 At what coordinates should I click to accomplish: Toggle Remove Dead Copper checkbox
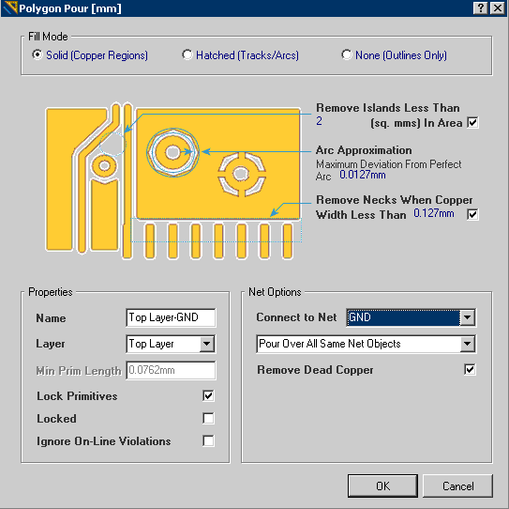click(x=470, y=369)
